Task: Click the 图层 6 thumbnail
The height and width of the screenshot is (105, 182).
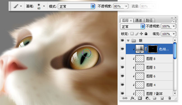Action: tap(140, 76)
